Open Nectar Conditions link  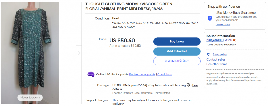tap(164, 74)
